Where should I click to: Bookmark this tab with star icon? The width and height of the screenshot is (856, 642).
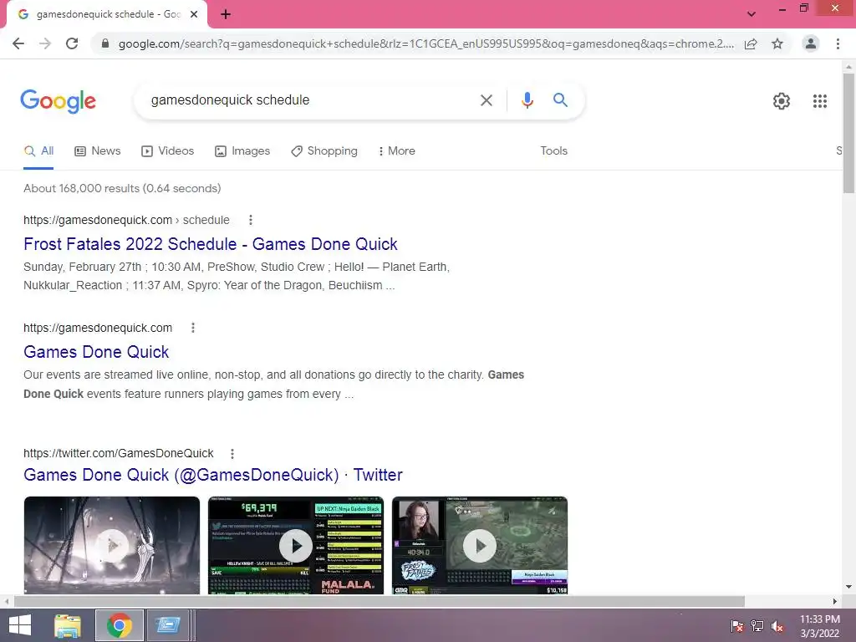tap(777, 43)
